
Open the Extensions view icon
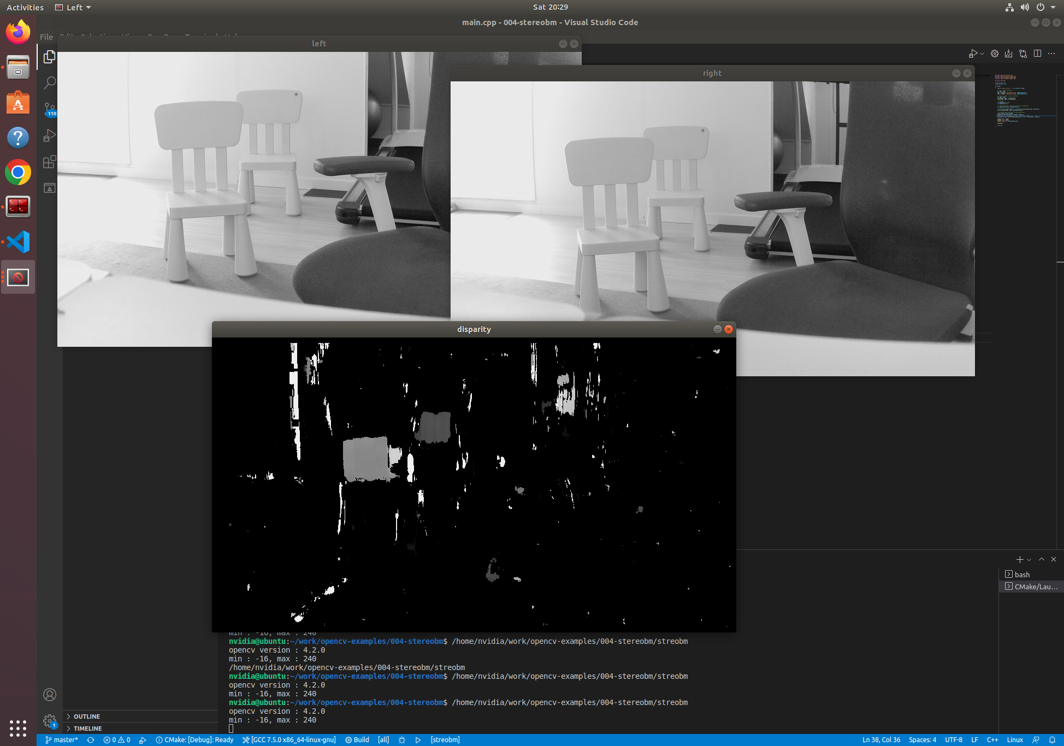coord(49,162)
